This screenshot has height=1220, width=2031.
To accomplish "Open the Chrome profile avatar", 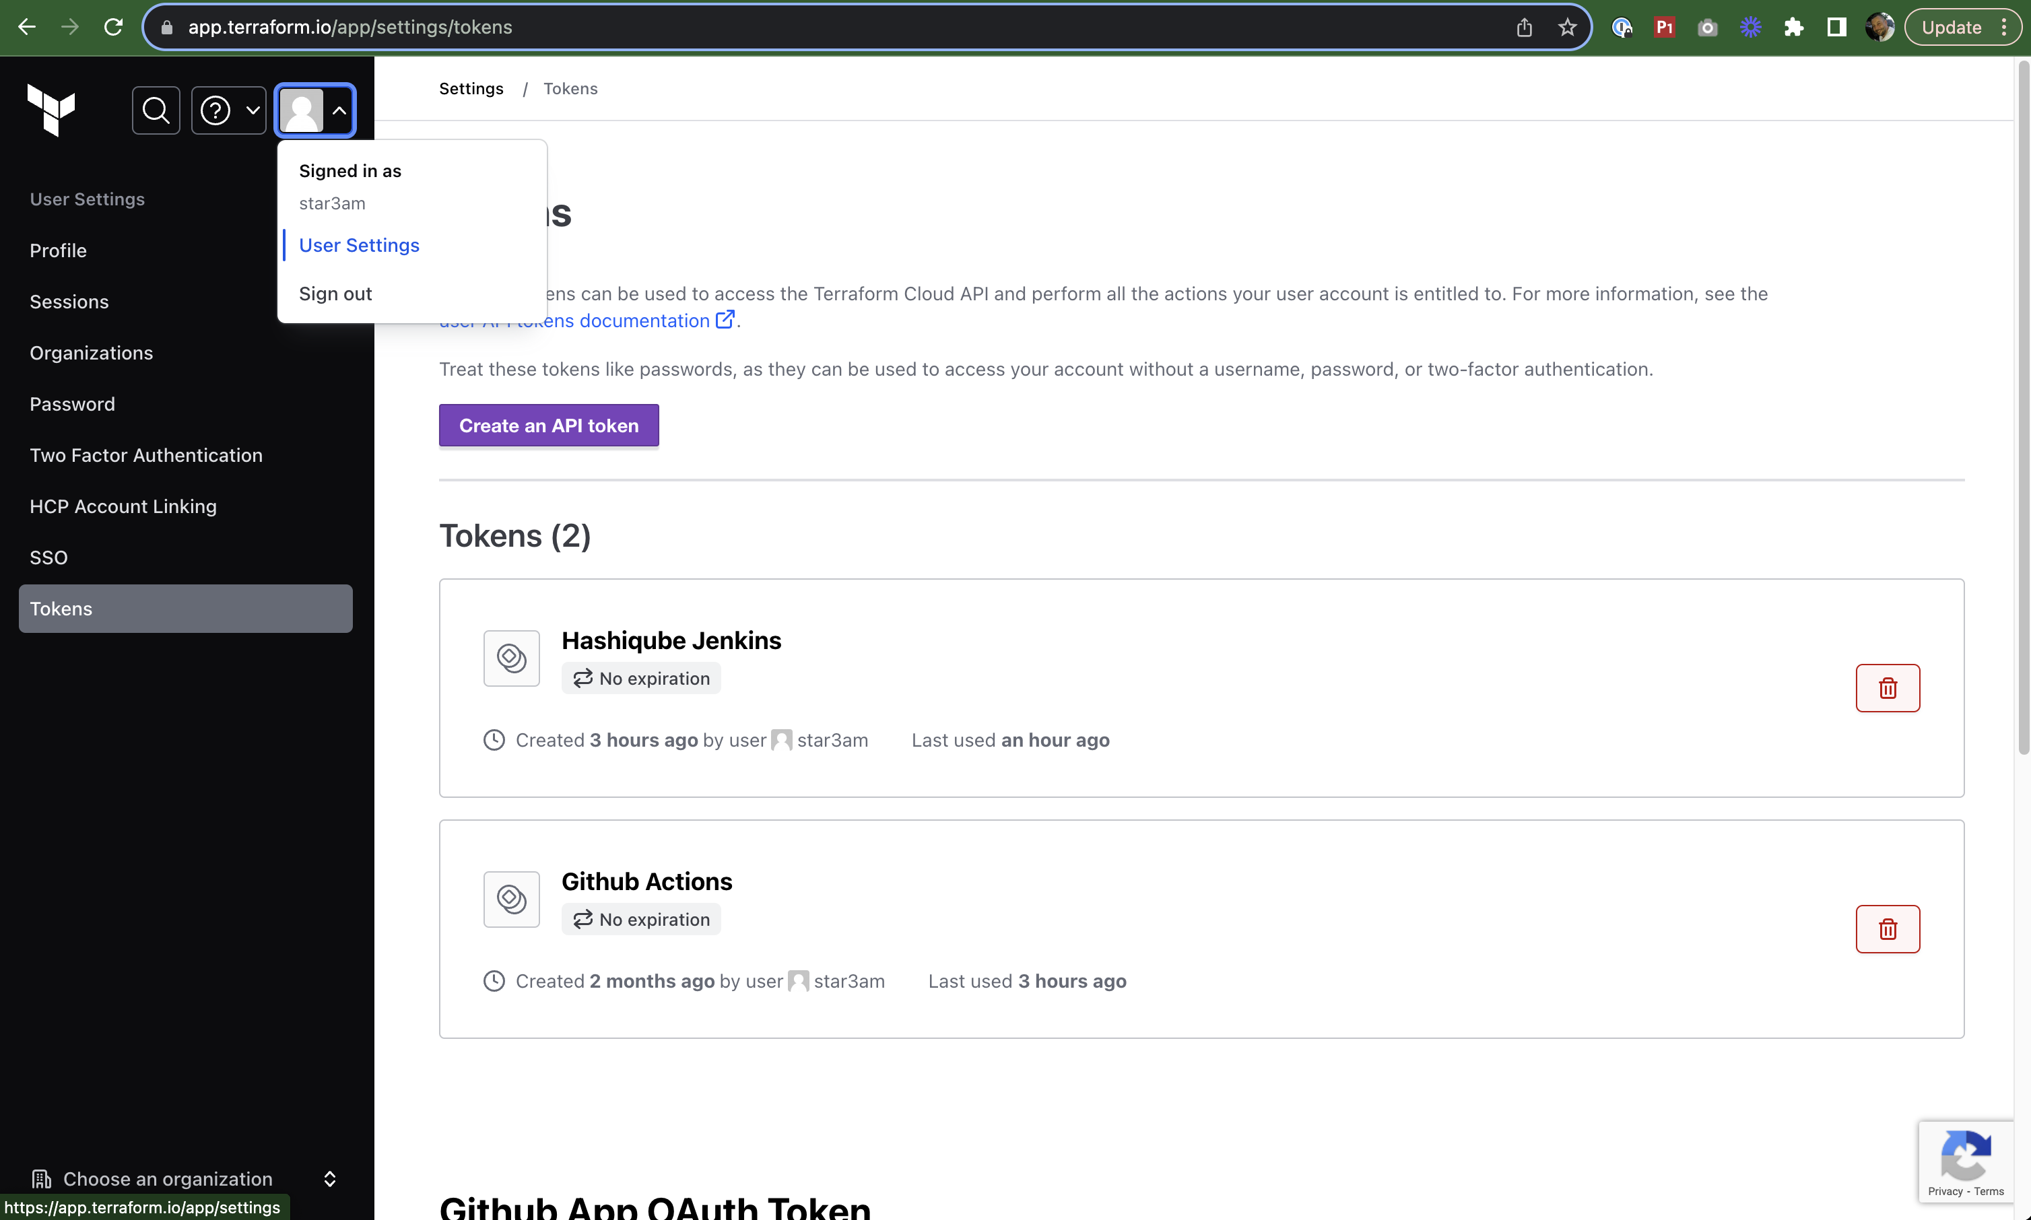I will (1879, 27).
